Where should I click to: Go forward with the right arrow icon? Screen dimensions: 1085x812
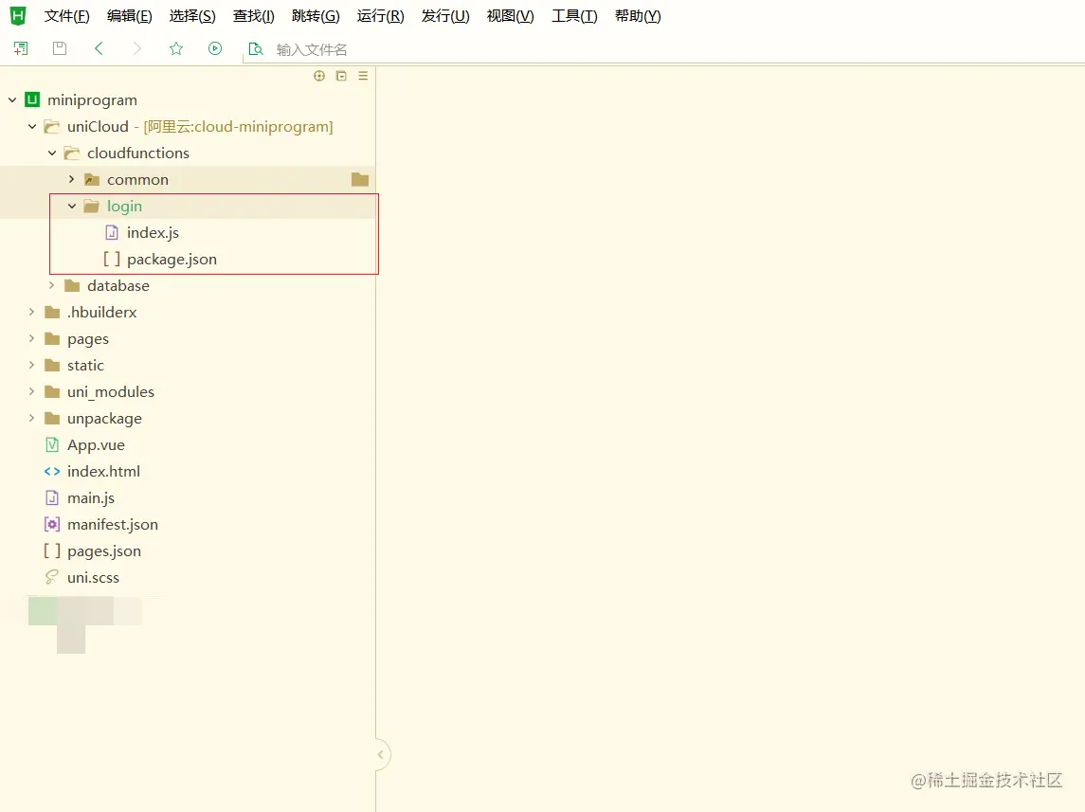tap(137, 48)
